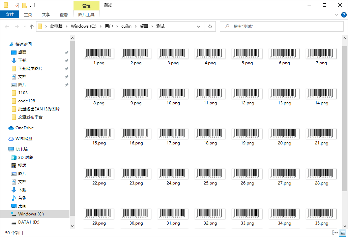The height and width of the screenshot is (237, 348).
Task: Select the 35.png barcode thumbnail
Action: pos(321,214)
